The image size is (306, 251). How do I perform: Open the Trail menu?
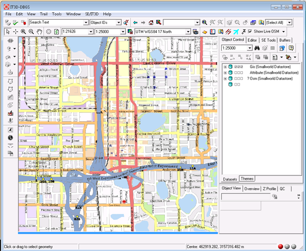pyautogui.click(x=43, y=14)
